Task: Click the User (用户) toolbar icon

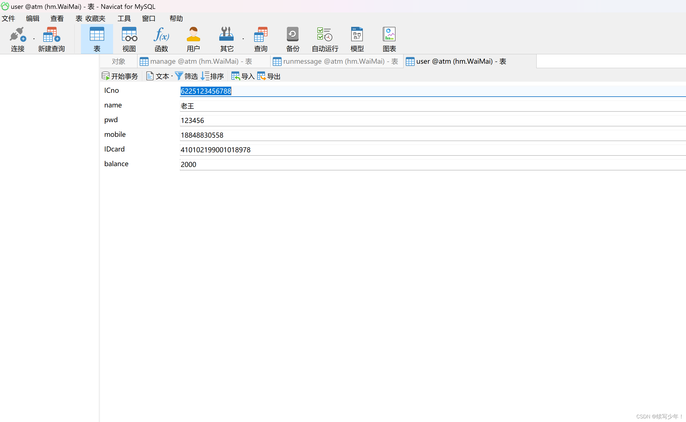Action: (x=193, y=39)
